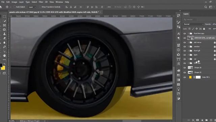Open the Filter menu
The width and height of the screenshot is (216, 122).
point(41,2)
